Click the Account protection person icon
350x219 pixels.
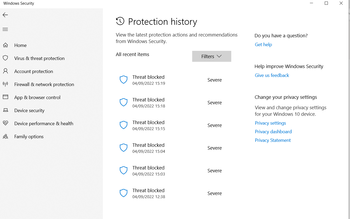pos(5,71)
